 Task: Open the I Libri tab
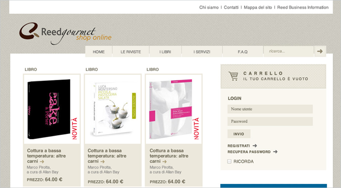(165, 52)
